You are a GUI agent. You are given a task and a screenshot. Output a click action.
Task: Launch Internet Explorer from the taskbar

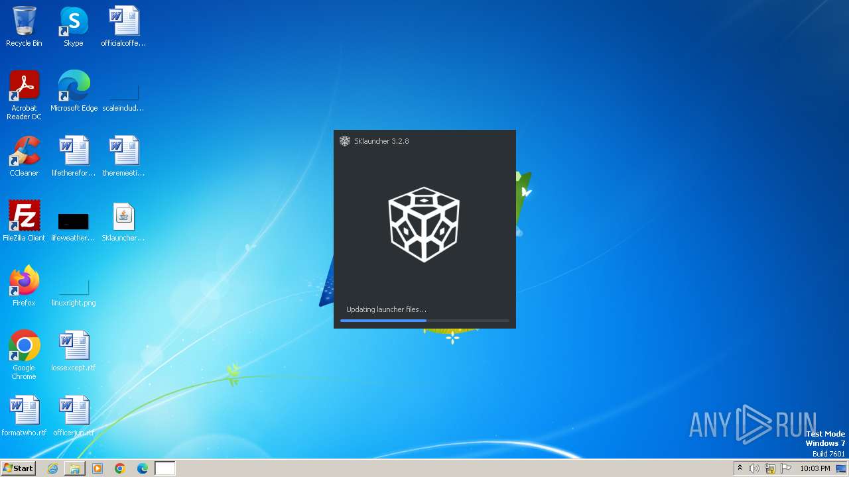click(52, 468)
